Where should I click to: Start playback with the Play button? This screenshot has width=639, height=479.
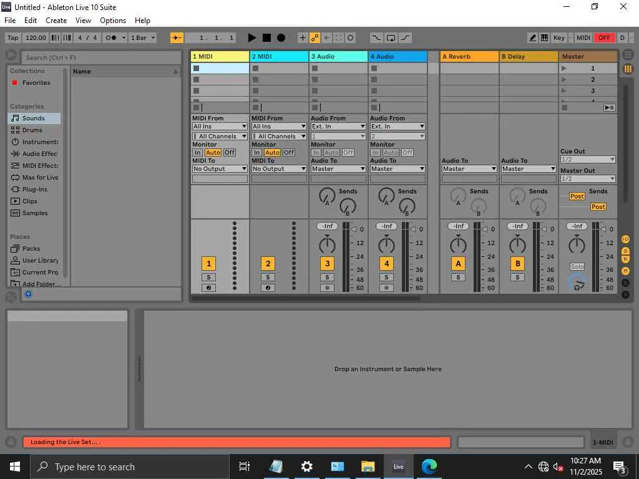(252, 38)
